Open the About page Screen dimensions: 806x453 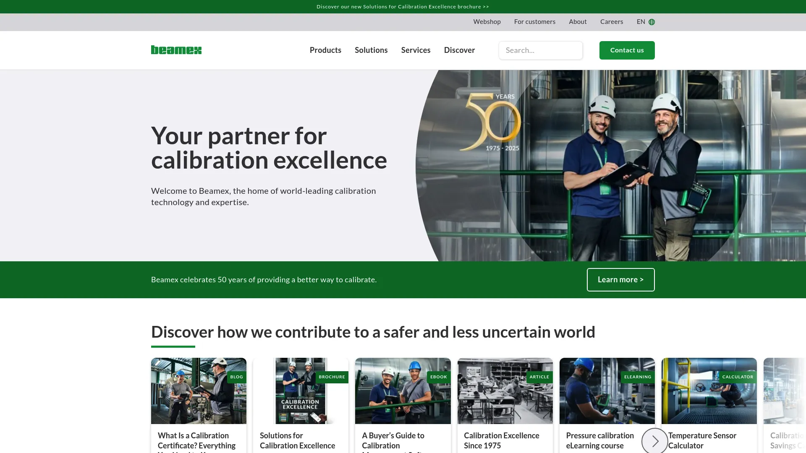[578, 22]
